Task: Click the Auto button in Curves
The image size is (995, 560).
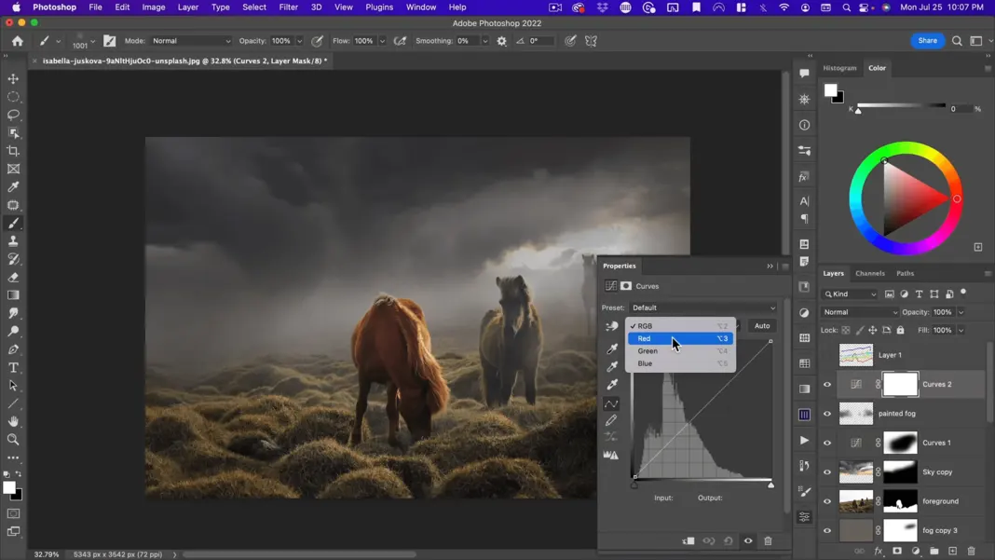Action: pos(762,326)
